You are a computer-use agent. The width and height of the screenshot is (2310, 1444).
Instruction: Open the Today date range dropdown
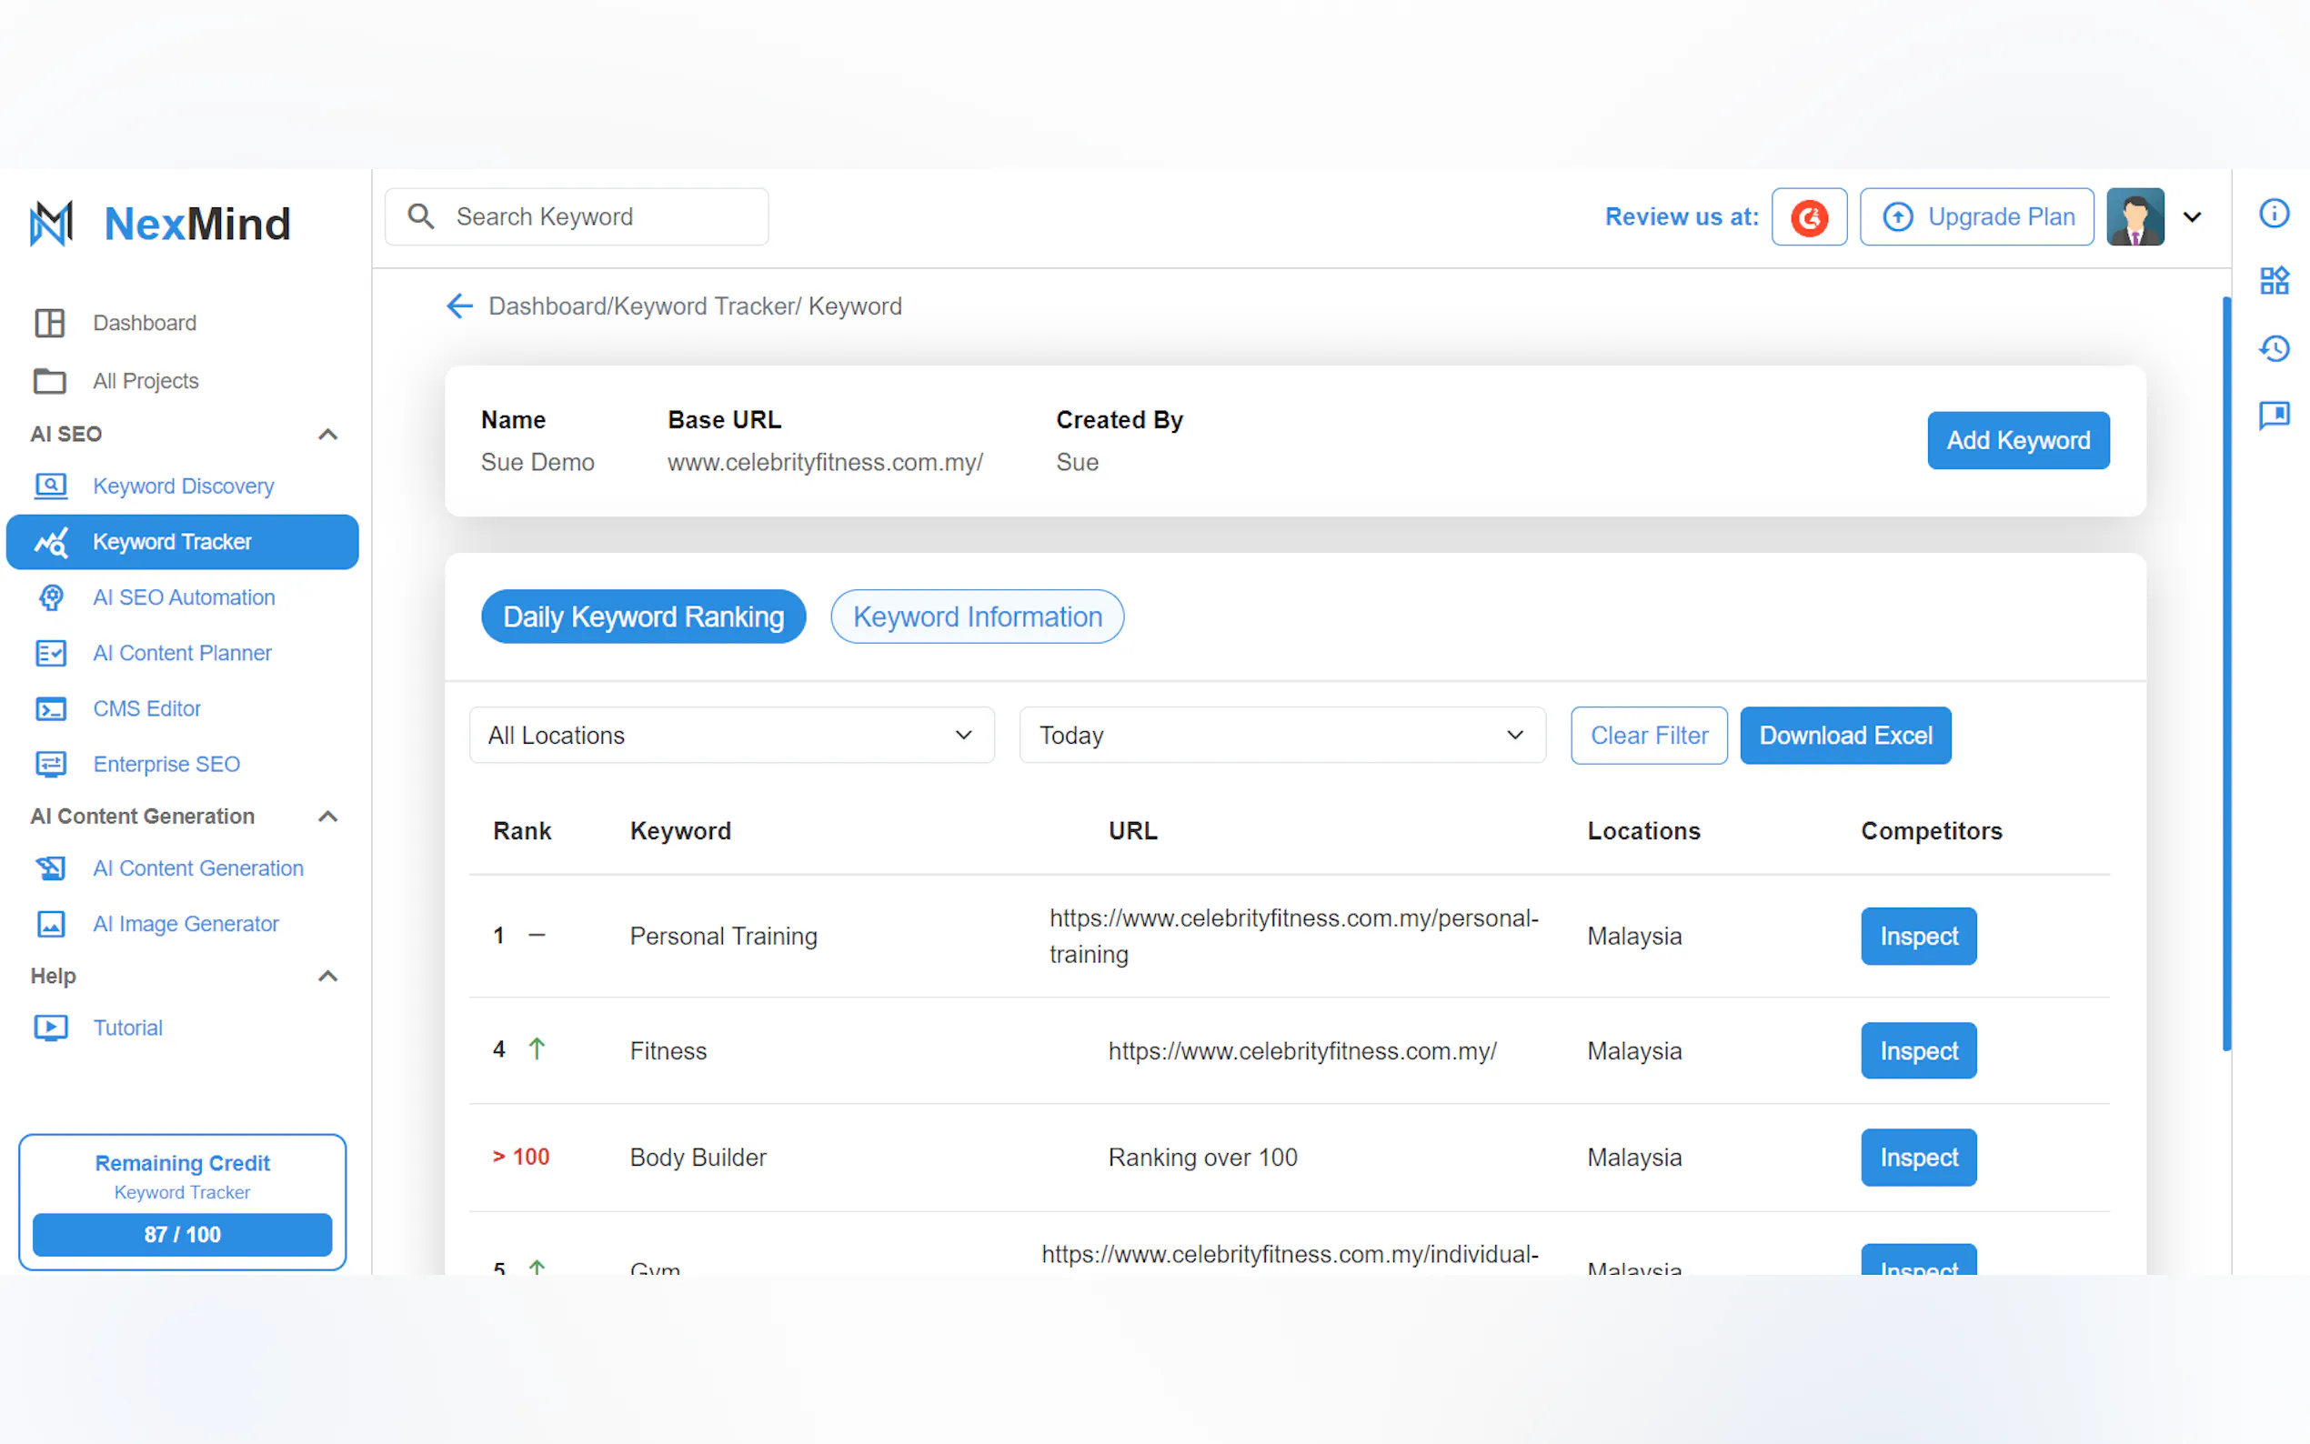(1281, 736)
